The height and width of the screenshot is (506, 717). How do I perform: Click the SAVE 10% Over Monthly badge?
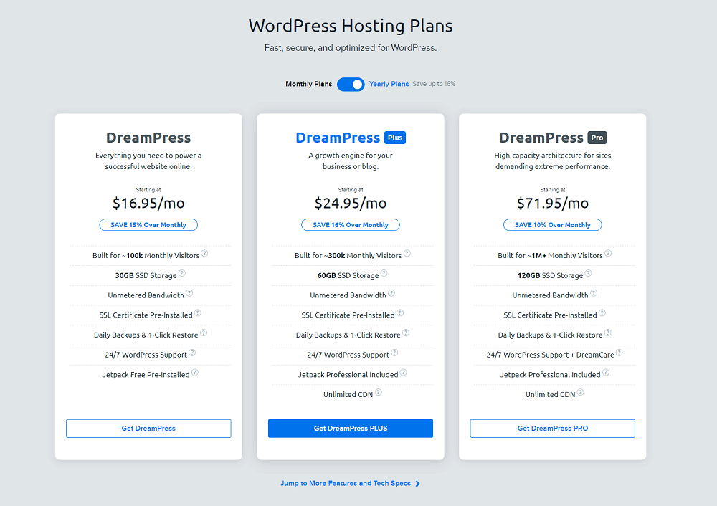click(x=552, y=225)
